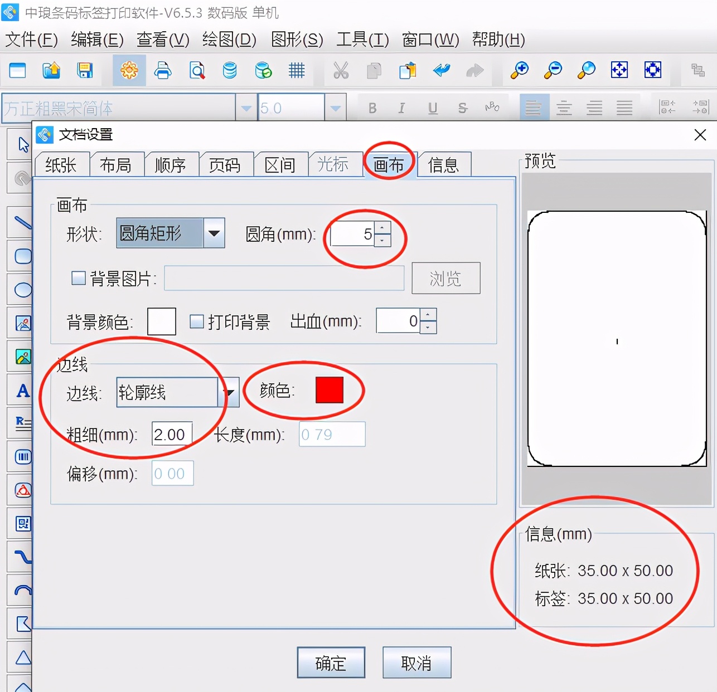
Task: Select the text A tool
Action: (23, 391)
